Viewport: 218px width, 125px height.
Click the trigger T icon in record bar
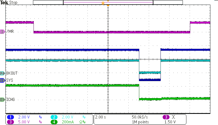click(x=103, y=3)
